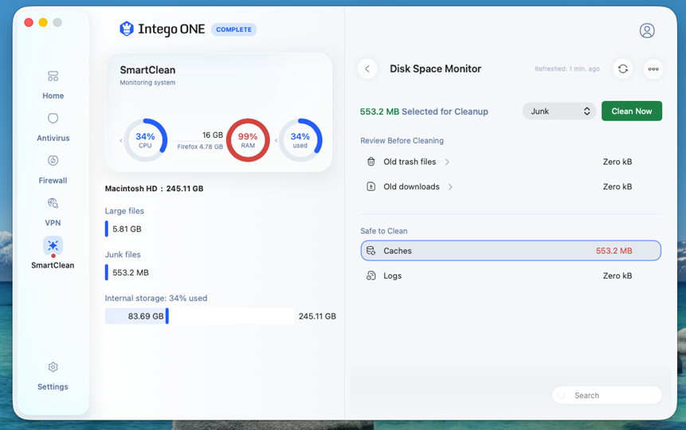
Task: Click the red 553.2 MB Caches size
Action: coord(613,251)
